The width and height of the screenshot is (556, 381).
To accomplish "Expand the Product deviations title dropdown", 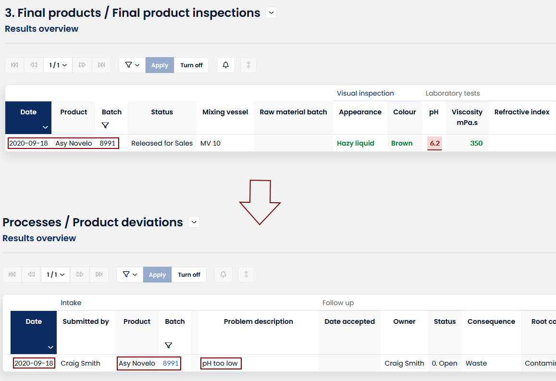I will pos(194,222).
